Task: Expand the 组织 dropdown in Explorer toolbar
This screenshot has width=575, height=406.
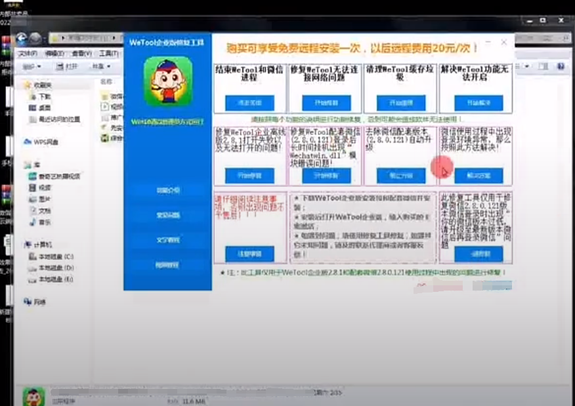Action: [x=32, y=66]
